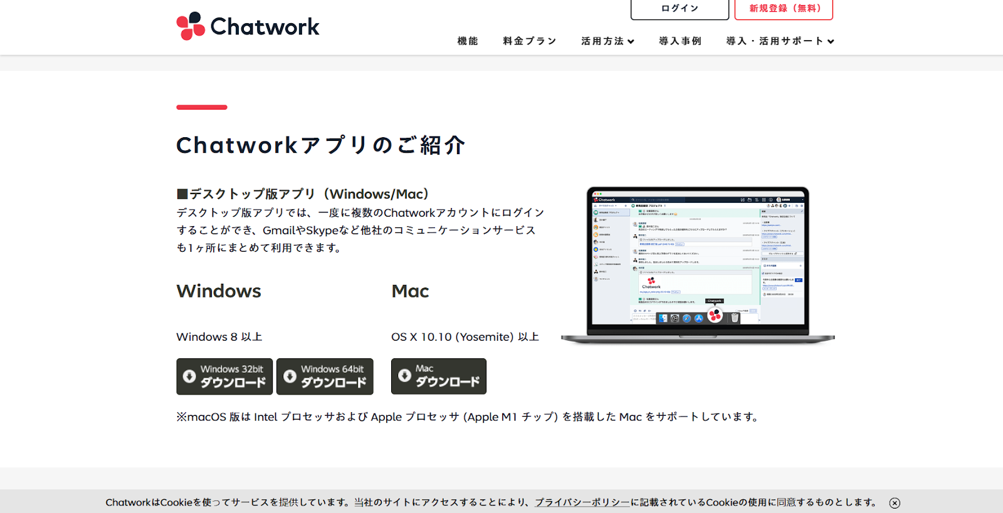Screen dimensions: 1003x513
Task: Download the Windows 32bit app
Action: tap(224, 376)
